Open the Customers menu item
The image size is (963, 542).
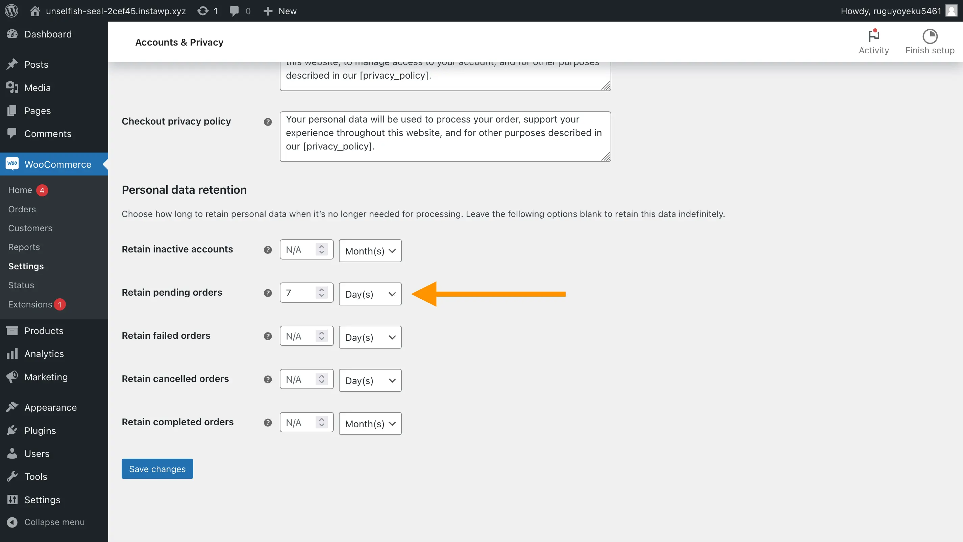tap(30, 227)
